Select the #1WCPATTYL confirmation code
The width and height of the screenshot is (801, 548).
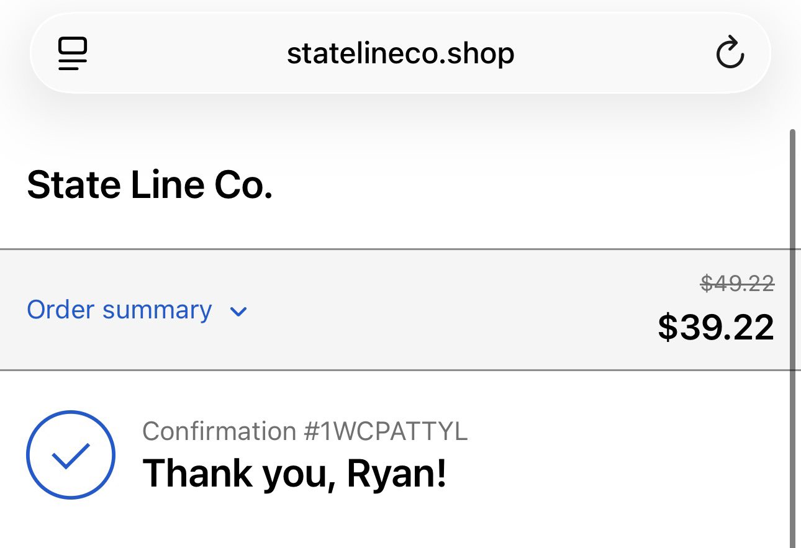[x=385, y=431]
